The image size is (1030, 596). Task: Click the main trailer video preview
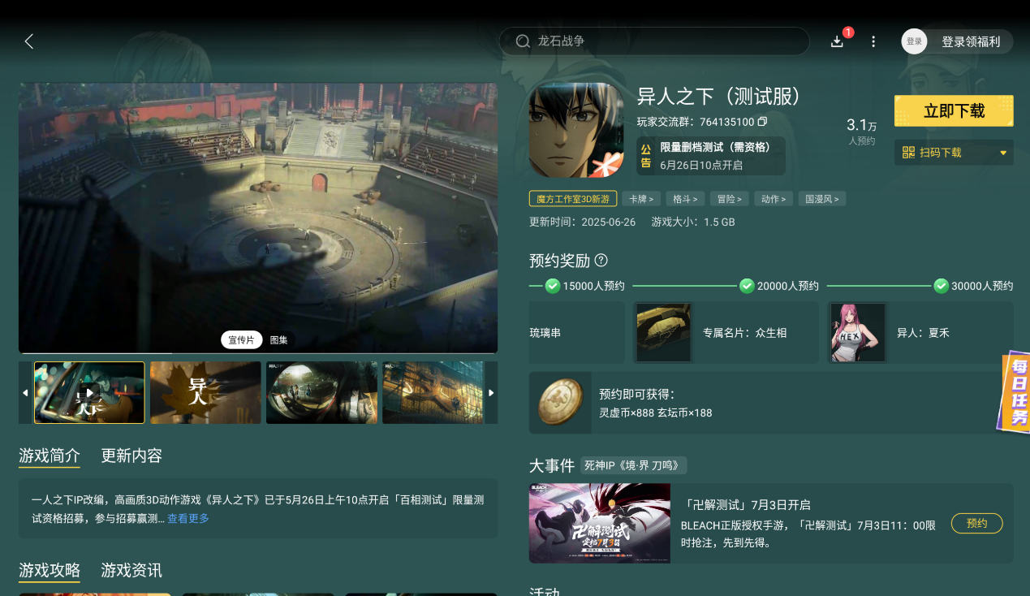pyautogui.click(x=258, y=218)
